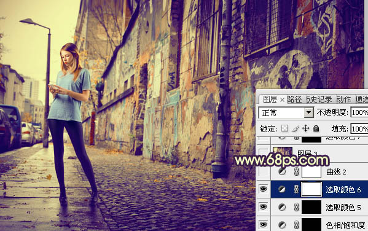This screenshot has width=368, height=231.
Task: Switch to the 历史记录 tab
Action: pos(319,100)
